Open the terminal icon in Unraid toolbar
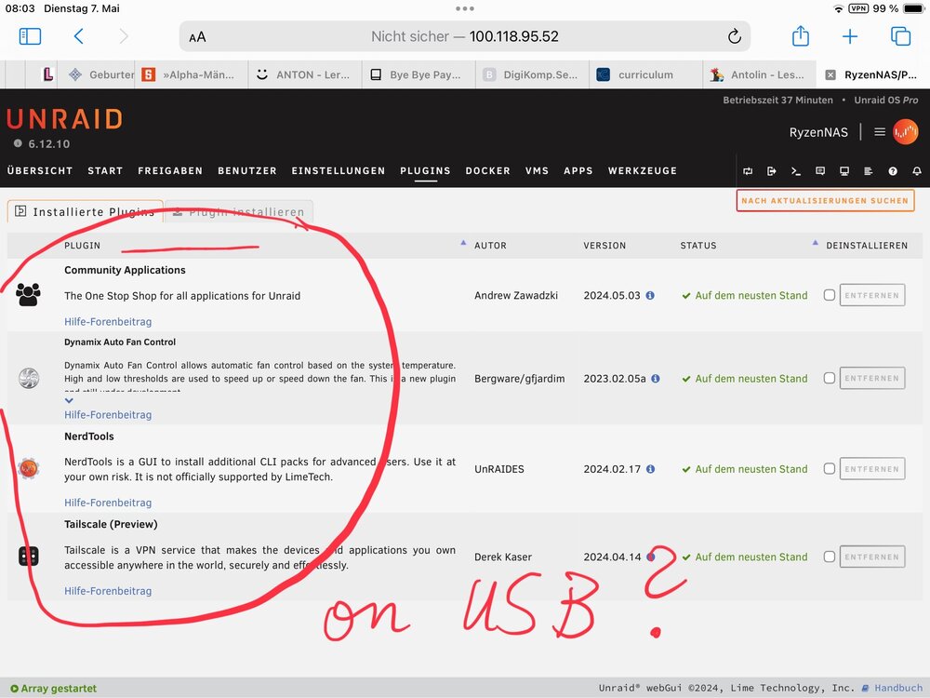 tap(796, 171)
